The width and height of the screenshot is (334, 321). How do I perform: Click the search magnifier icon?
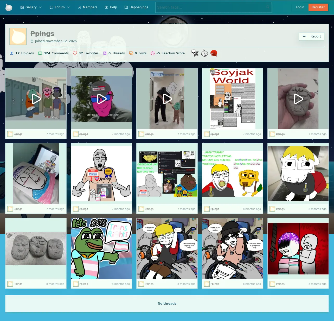268,7
